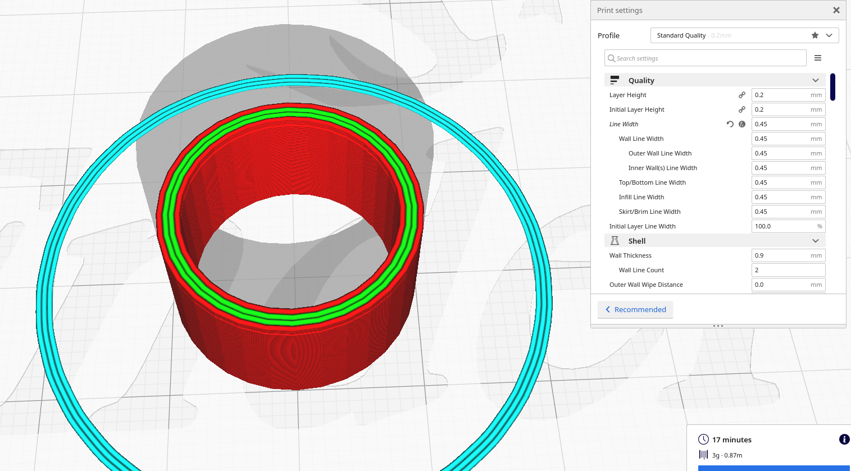Click the clock icon for print time
The image size is (851, 471).
pyautogui.click(x=703, y=440)
